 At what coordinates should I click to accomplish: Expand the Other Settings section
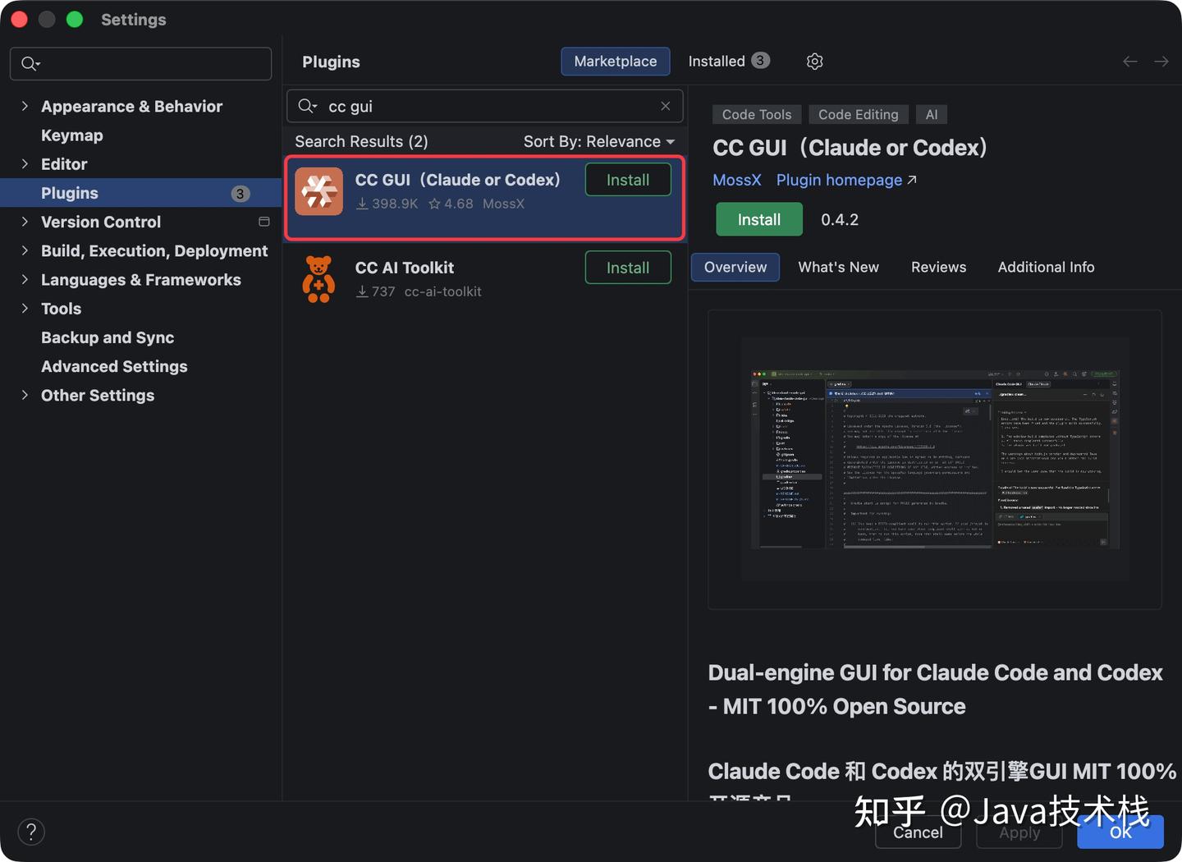[x=25, y=395]
